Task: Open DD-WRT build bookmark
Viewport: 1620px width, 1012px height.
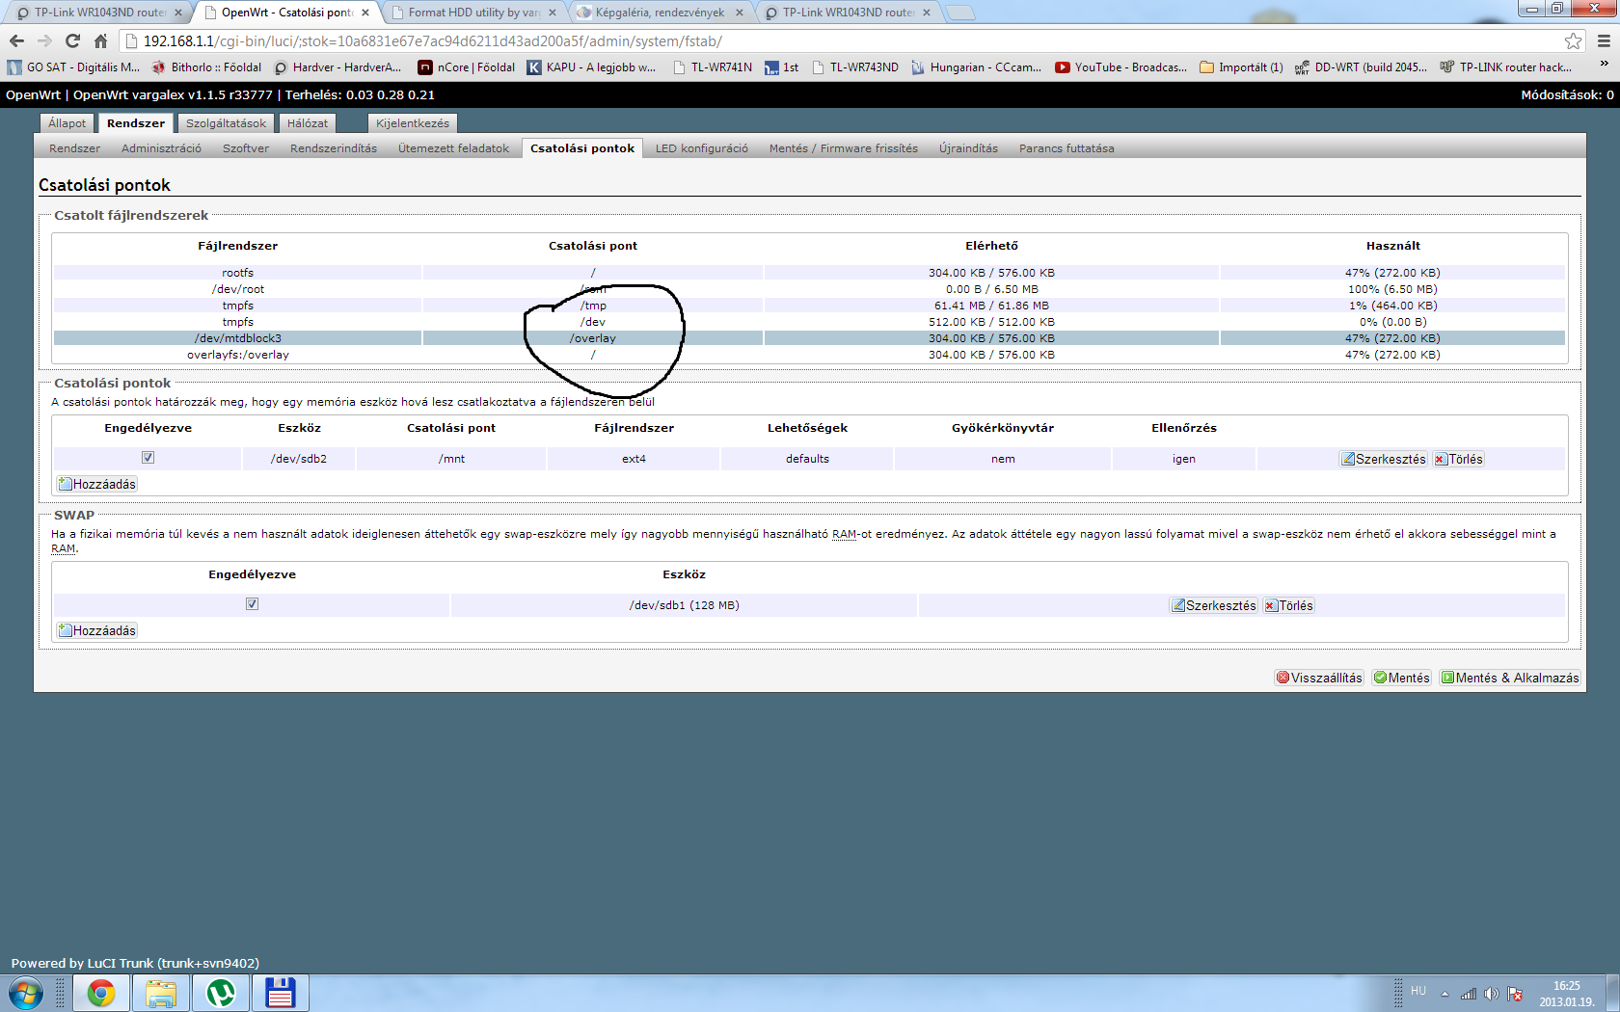Action: tap(1361, 67)
